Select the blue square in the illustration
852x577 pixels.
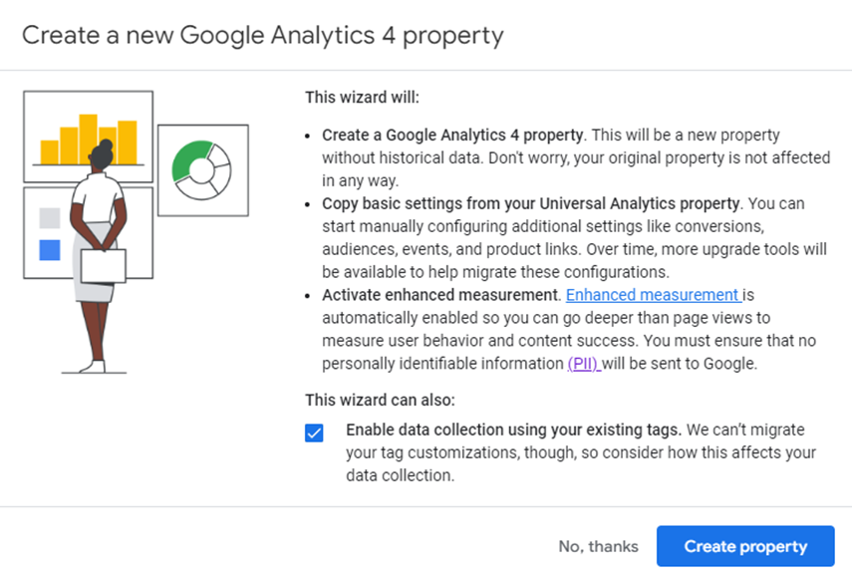(x=50, y=250)
